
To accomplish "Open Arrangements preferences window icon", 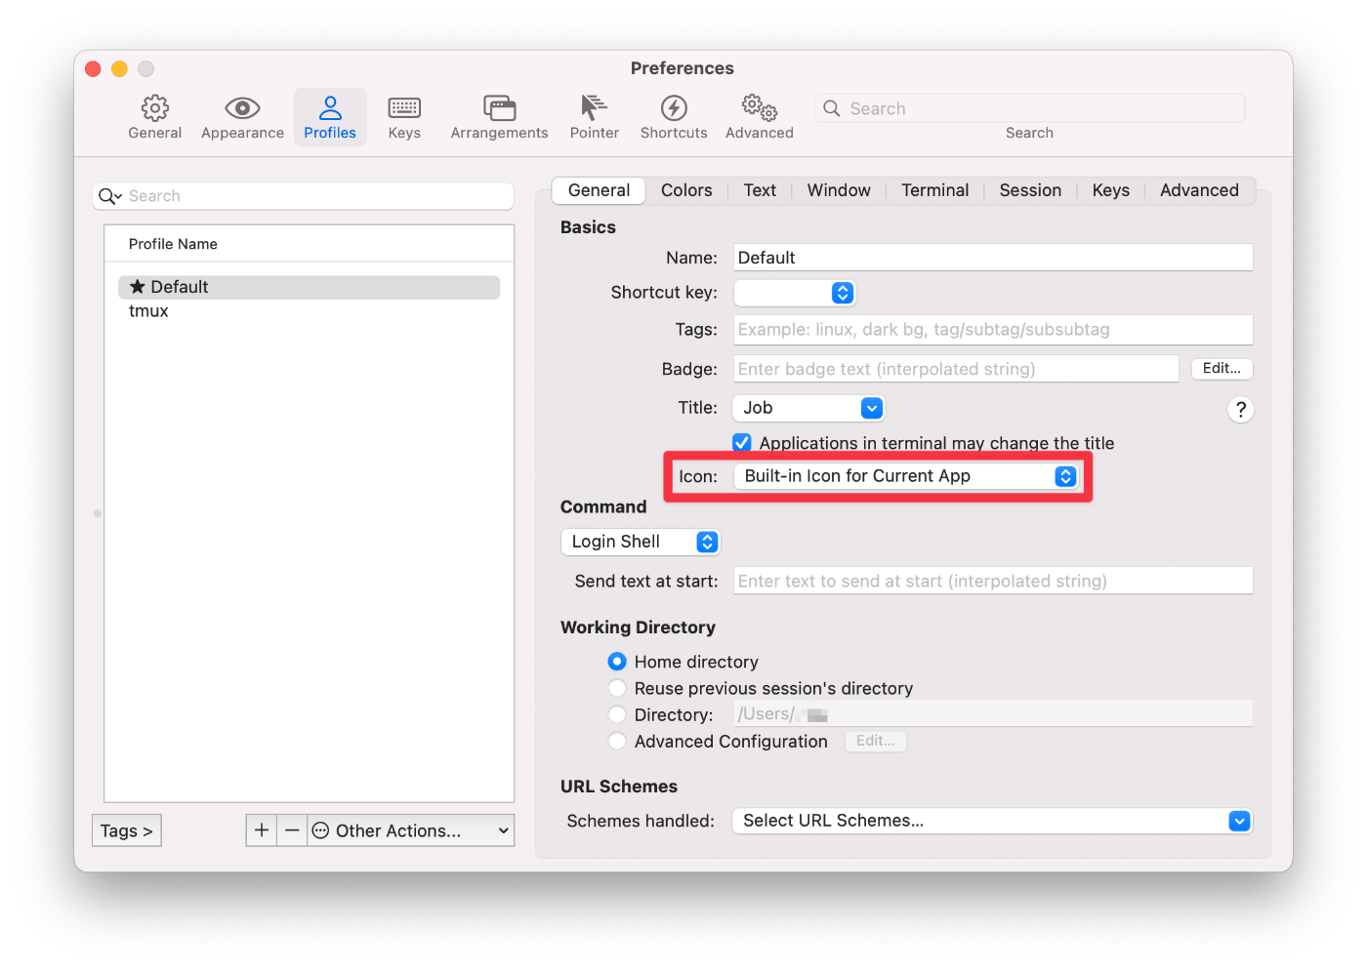I will point(499,107).
